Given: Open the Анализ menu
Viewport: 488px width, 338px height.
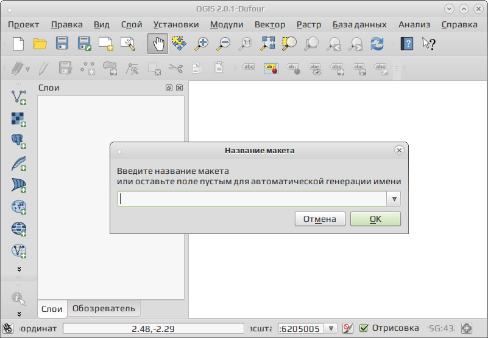Looking at the screenshot, I should click(x=414, y=24).
